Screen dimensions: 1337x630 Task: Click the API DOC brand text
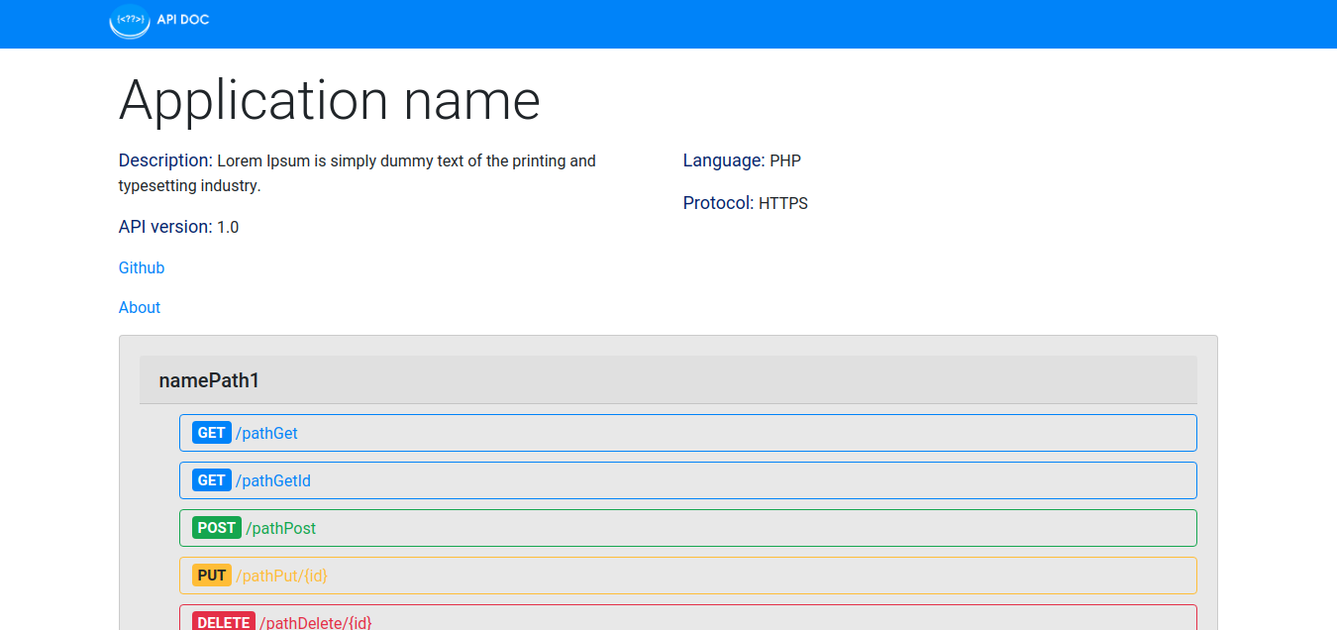click(183, 20)
